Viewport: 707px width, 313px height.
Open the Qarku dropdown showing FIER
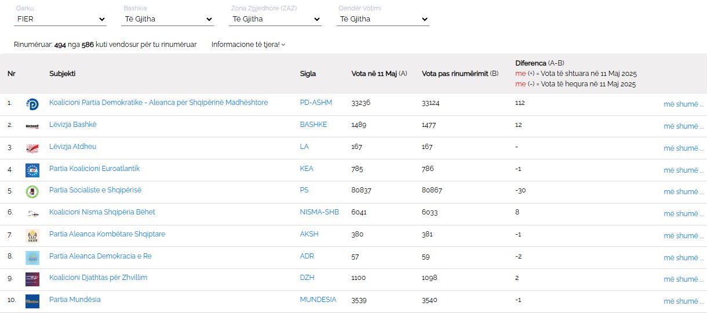pyautogui.click(x=60, y=19)
